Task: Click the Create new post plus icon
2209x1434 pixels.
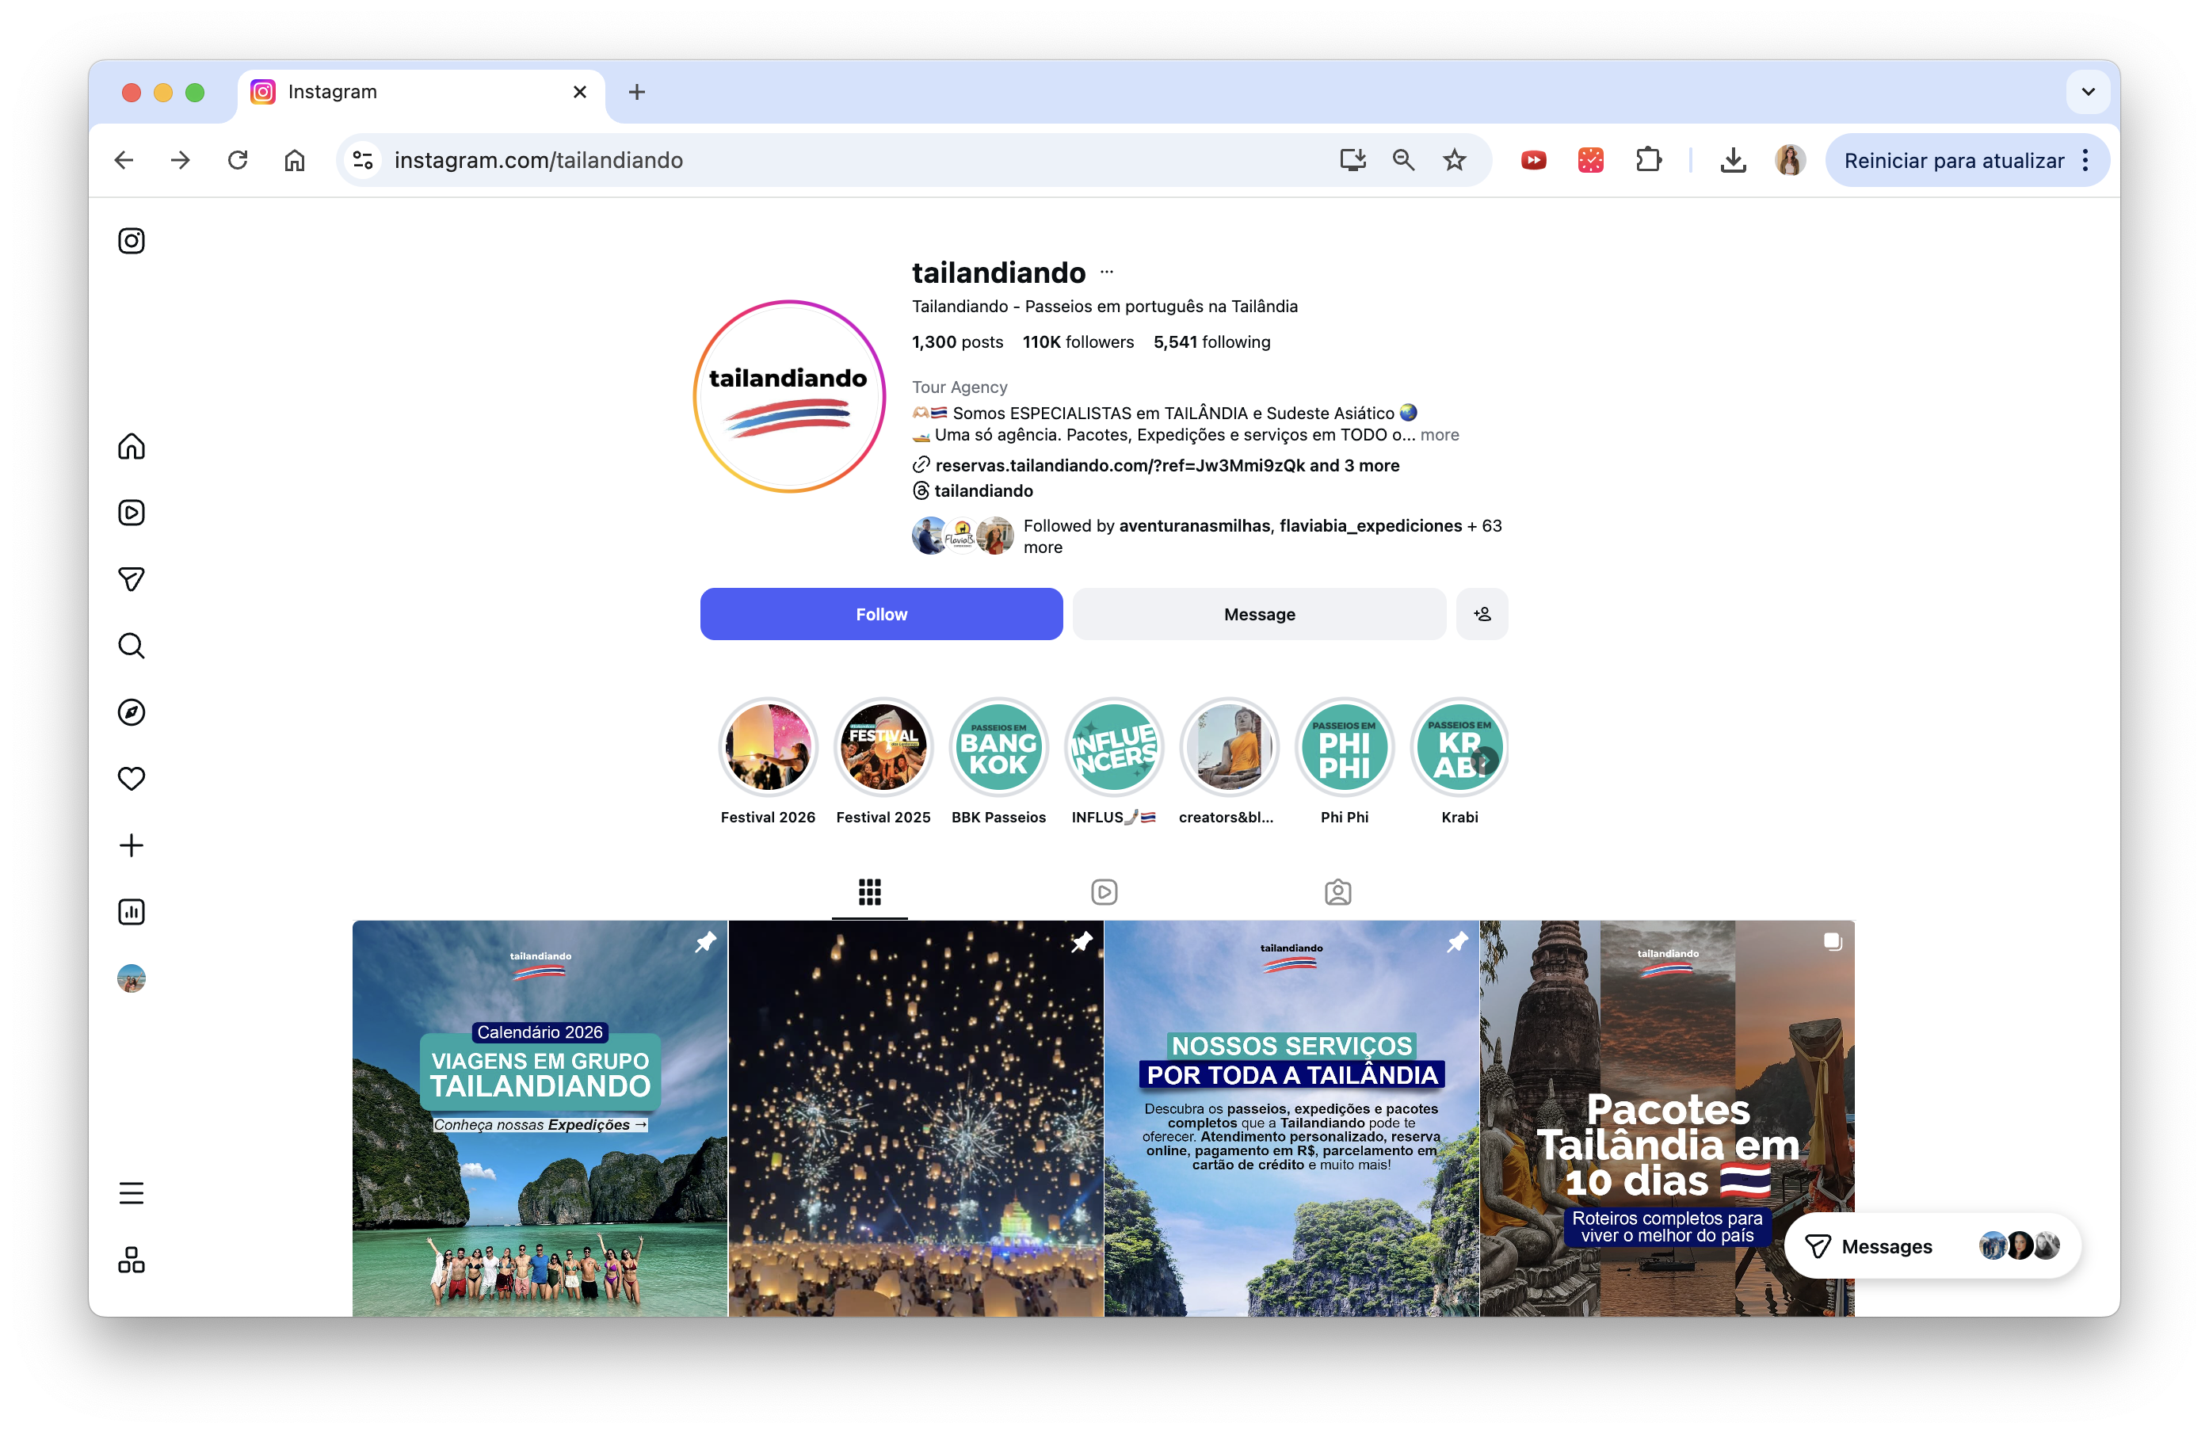Action: click(x=131, y=845)
